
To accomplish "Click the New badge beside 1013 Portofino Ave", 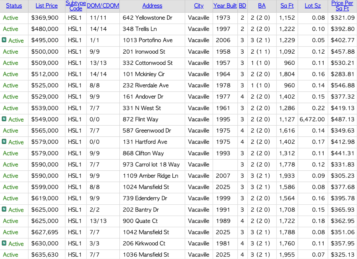I will 4,40.
